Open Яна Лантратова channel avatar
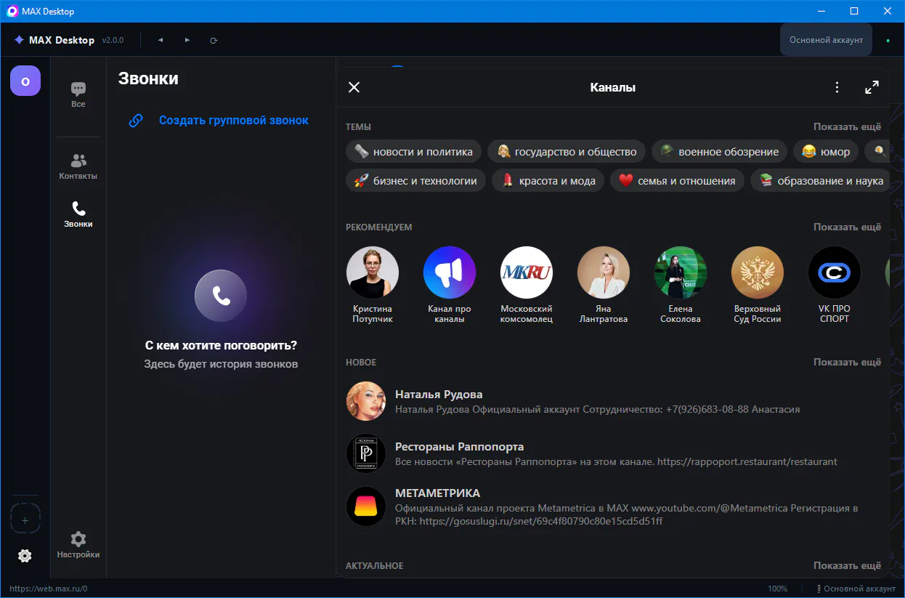Viewport: 905px width, 598px height. [x=604, y=272]
